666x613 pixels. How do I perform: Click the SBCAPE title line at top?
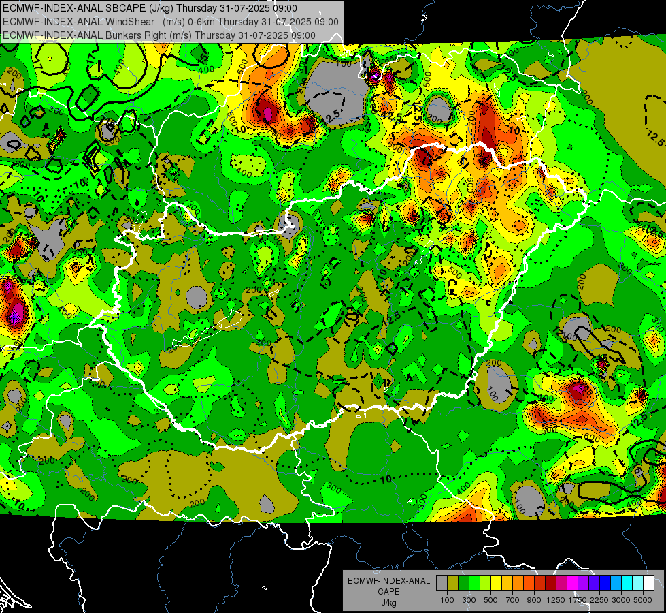[150, 8]
